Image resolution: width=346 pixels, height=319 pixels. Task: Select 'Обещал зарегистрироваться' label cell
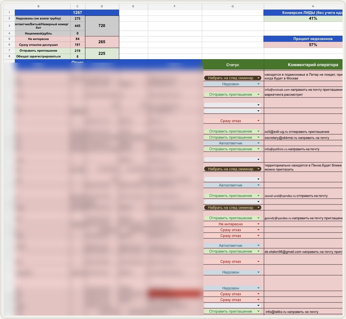point(38,57)
